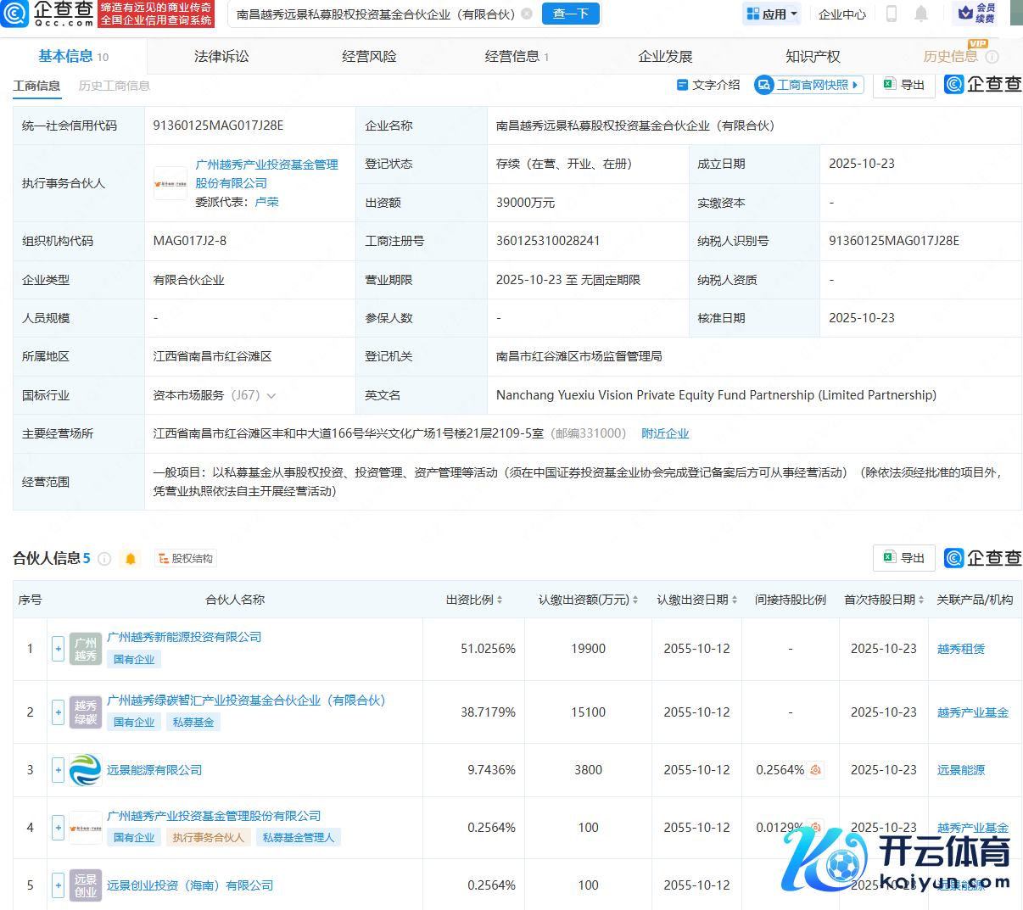Clear the search box with the X icon
This screenshot has width=1023, height=910.
(x=527, y=14)
